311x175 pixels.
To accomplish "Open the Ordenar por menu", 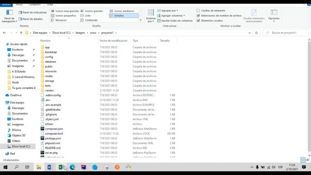I will (151, 16).
